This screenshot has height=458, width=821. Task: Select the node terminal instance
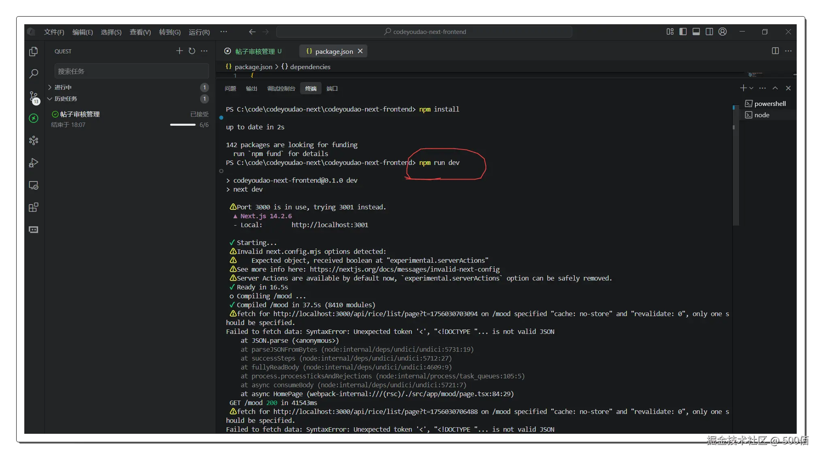point(761,115)
